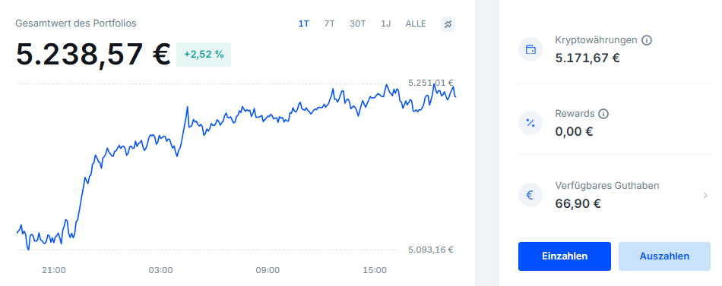Click the +2,52 % change badge
Viewport: 722px width, 286px height.
pyautogui.click(x=204, y=55)
